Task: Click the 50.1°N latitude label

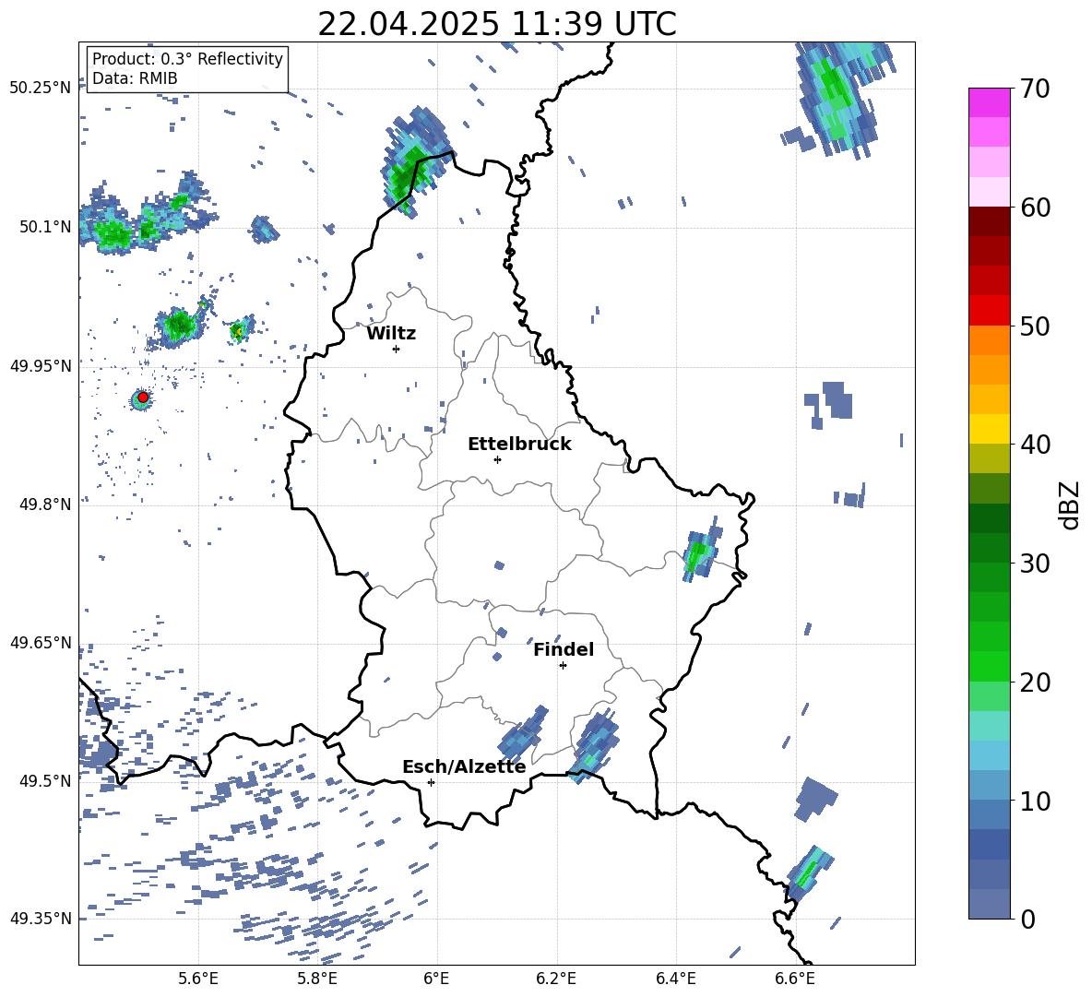Action: [44, 227]
